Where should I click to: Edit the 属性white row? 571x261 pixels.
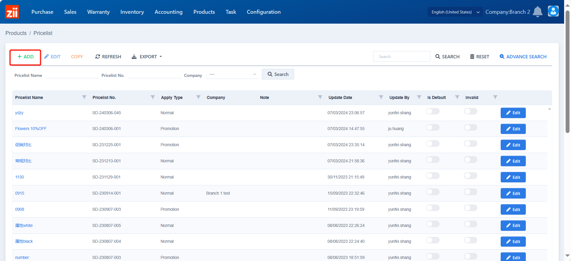(513, 225)
